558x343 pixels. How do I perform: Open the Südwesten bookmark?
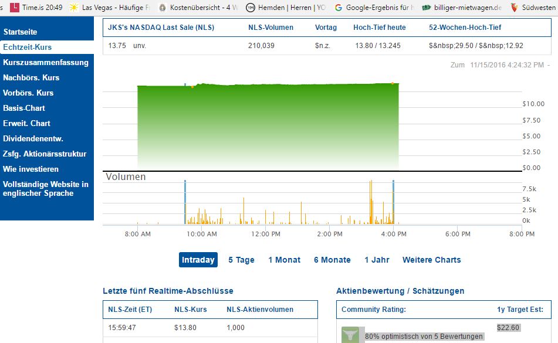pyautogui.click(x=533, y=7)
